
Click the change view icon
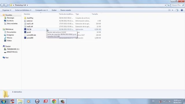pos(169,10)
